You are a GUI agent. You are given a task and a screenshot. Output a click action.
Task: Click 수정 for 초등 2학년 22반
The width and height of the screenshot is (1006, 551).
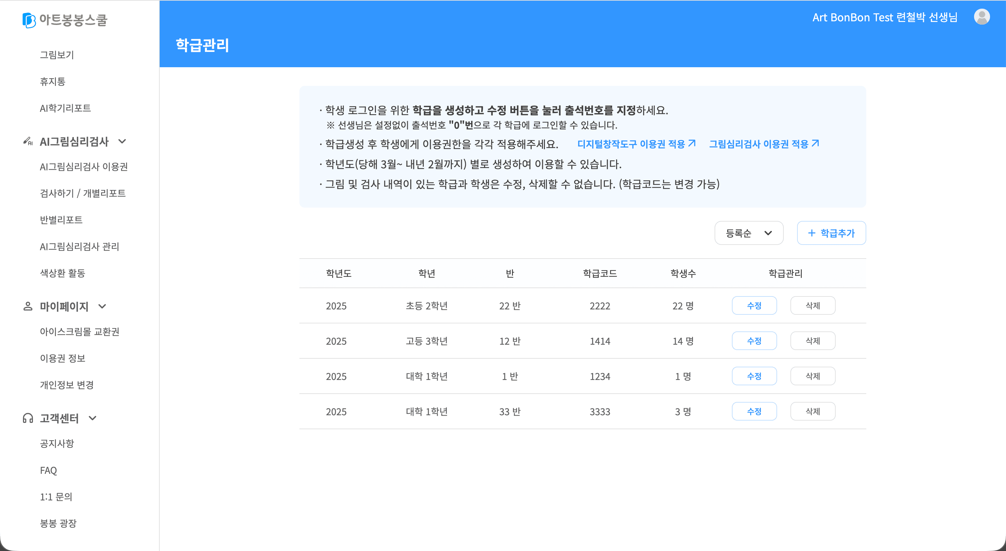click(754, 306)
